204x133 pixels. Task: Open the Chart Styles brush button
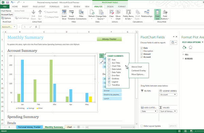tap(101, 62)
